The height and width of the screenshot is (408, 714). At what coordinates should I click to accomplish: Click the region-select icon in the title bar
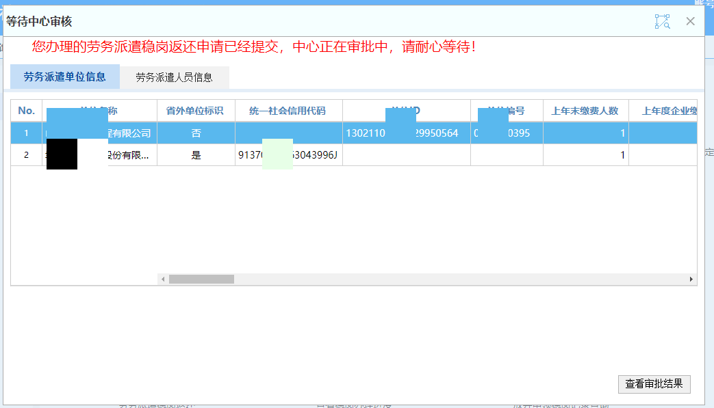[x=662, y=21]
